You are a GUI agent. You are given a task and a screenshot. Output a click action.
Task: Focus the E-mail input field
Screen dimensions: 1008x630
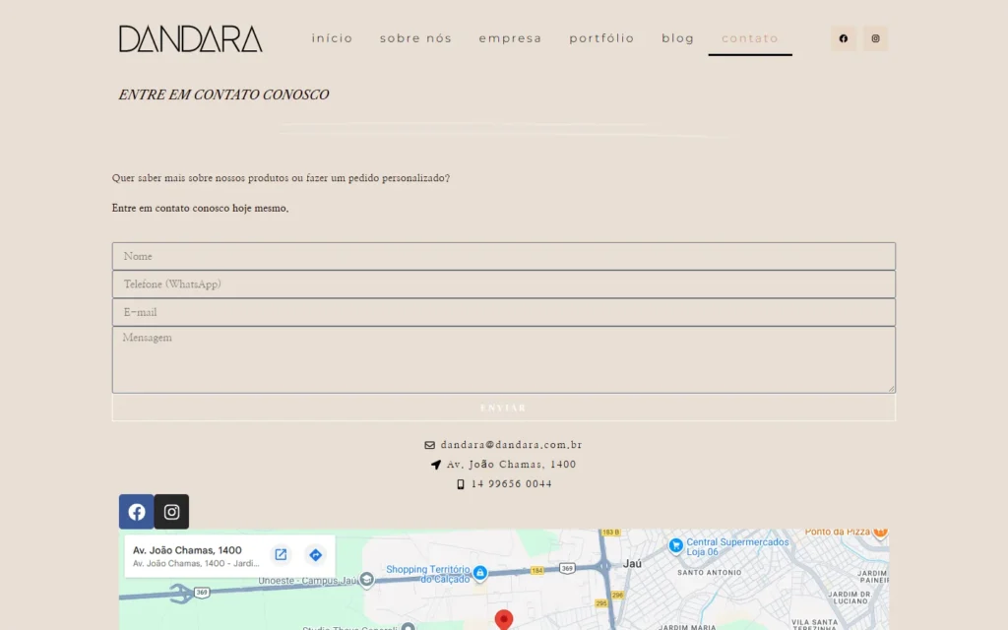(x=504, y=312)
